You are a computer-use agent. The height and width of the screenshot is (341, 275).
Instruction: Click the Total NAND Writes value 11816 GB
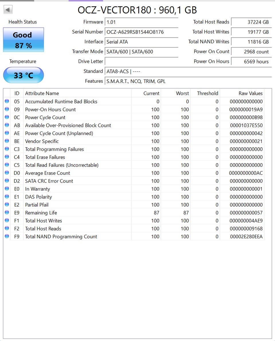click(x=251, y=42)
